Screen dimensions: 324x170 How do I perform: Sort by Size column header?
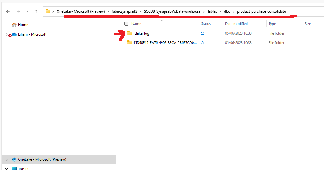[x=308, y=24]
